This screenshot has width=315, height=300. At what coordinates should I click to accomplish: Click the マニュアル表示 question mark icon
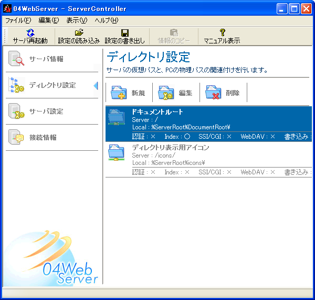(222, 32)
